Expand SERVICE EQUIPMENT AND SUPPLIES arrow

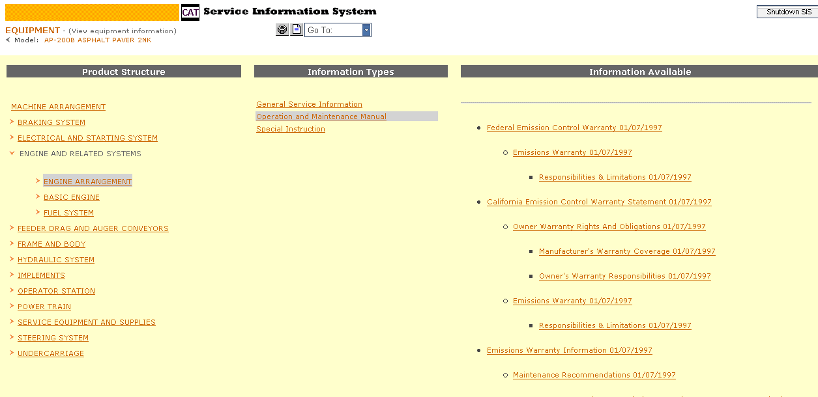12,322
